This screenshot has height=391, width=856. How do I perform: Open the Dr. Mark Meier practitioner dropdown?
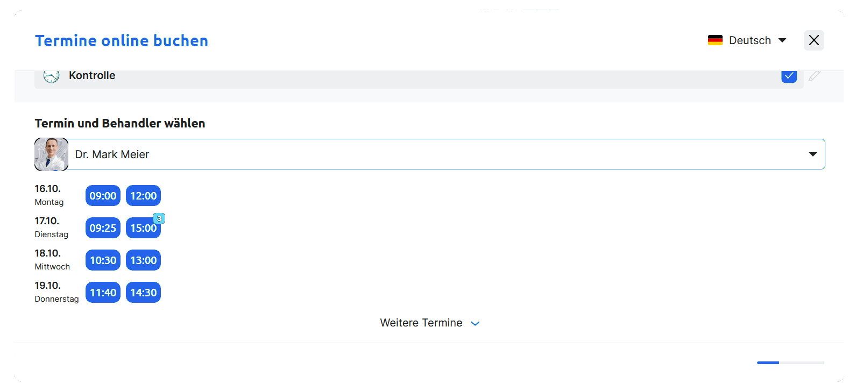click(812, 154)
